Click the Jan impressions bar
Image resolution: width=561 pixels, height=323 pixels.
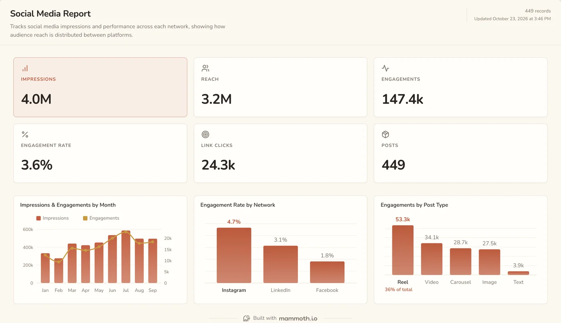point(45,268)
